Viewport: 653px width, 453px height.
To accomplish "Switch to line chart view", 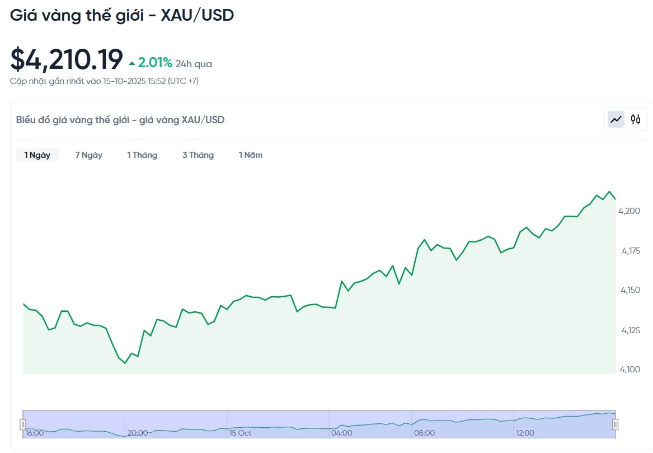I will tap(616, 119).
